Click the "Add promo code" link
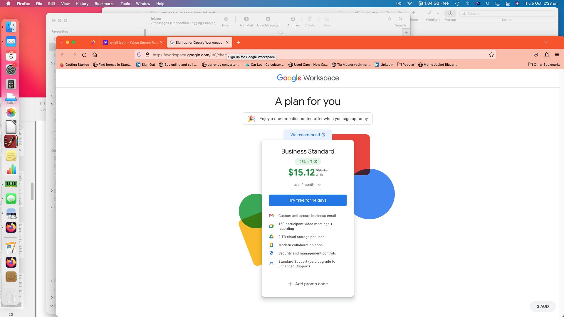The height and width of the screenshot is (317, 564). tap(308, 284)
